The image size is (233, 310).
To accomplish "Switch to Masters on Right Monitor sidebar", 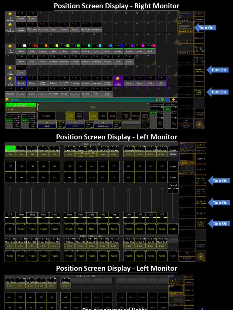I will coord(199,19).
